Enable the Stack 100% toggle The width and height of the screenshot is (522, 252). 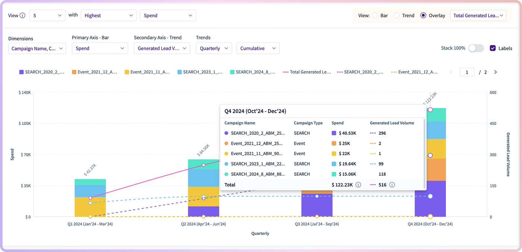tap(476, 48)
